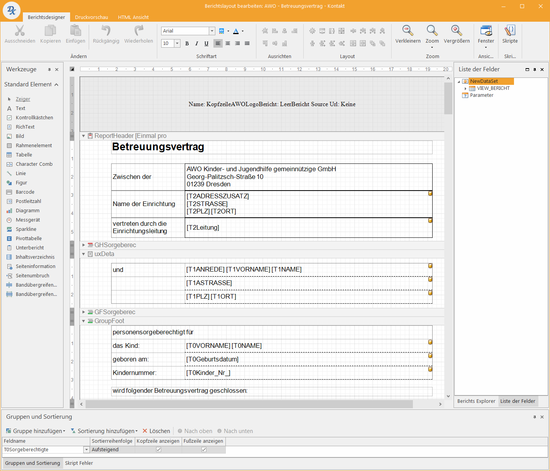Collapse the uxDeta detail band

click(83, 254)
